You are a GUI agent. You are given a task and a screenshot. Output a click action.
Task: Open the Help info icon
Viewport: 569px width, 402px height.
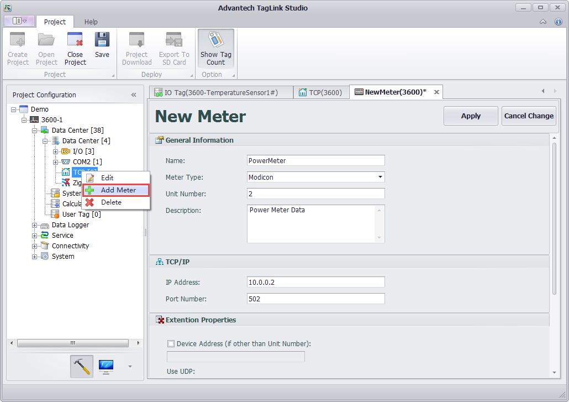click(558, 22)
